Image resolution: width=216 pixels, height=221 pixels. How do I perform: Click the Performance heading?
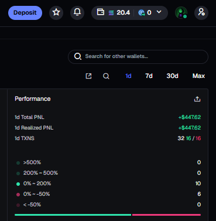(33, 99)
